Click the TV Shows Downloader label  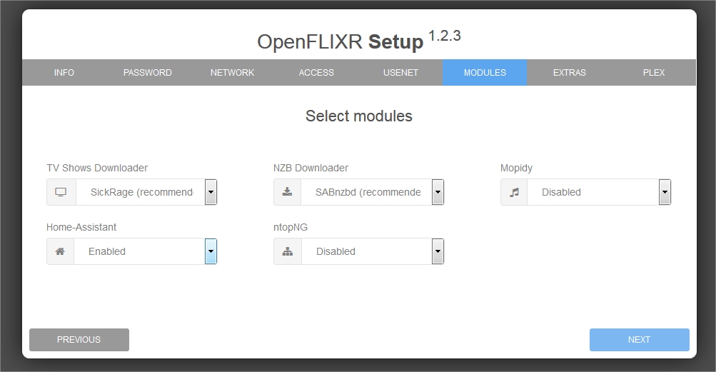pos(97,169)
